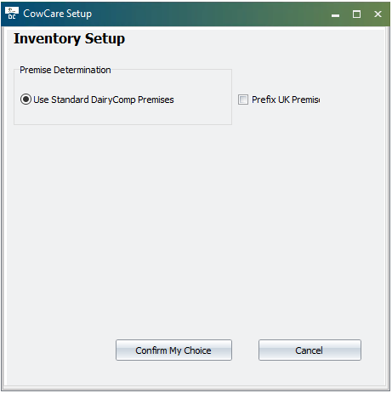Close the CowCare Setup dialog
The image size is (392, 393).
click(x=378, y=14)
